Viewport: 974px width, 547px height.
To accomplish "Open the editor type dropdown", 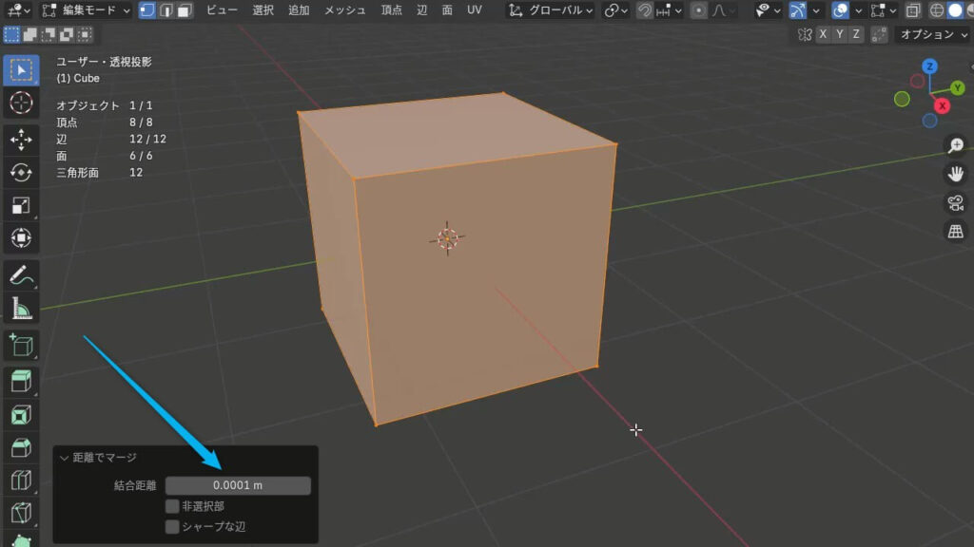I will (18, 10).
